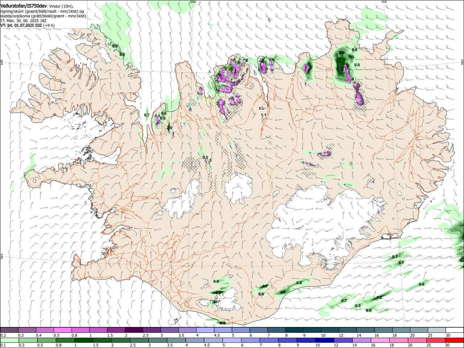
Task: Click the 2.0 precipitation value on the map
Action: tap(169, 128)
